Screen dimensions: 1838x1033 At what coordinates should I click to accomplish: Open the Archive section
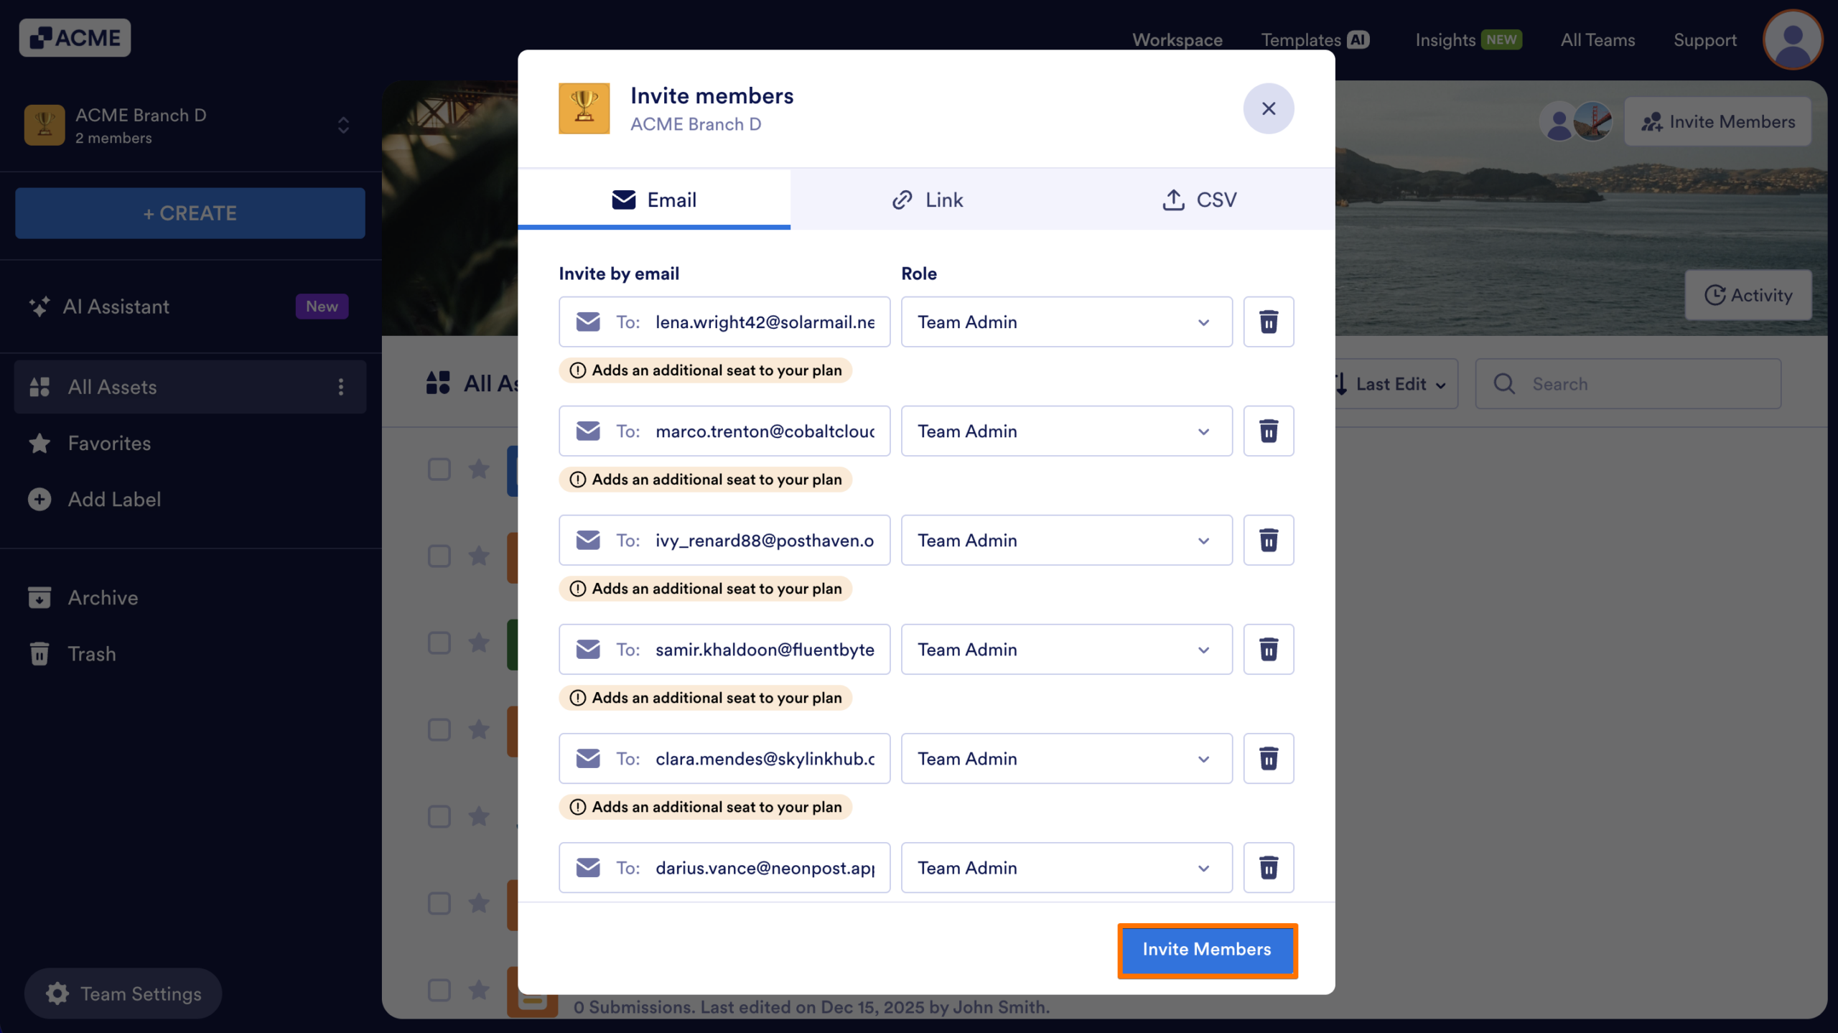103,597
